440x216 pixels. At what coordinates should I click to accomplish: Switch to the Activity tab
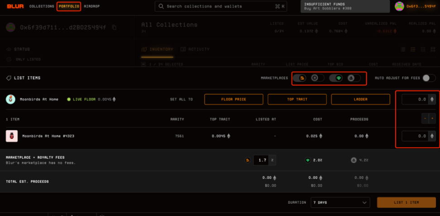click(x=195, y=49)
